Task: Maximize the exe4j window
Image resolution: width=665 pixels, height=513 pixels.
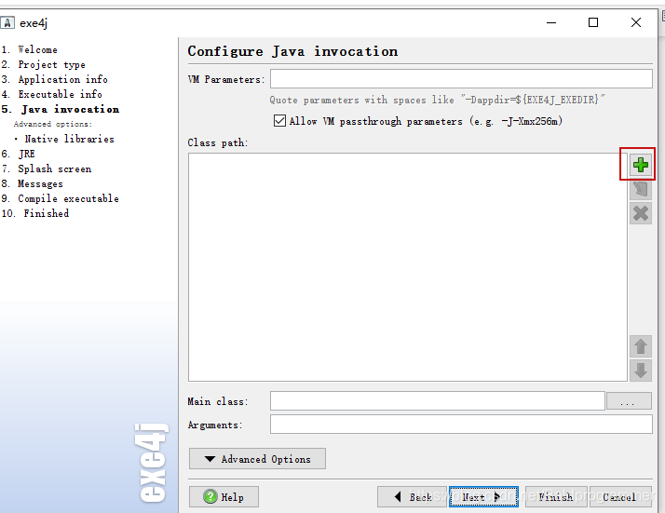Action: (x=593, y=22)
